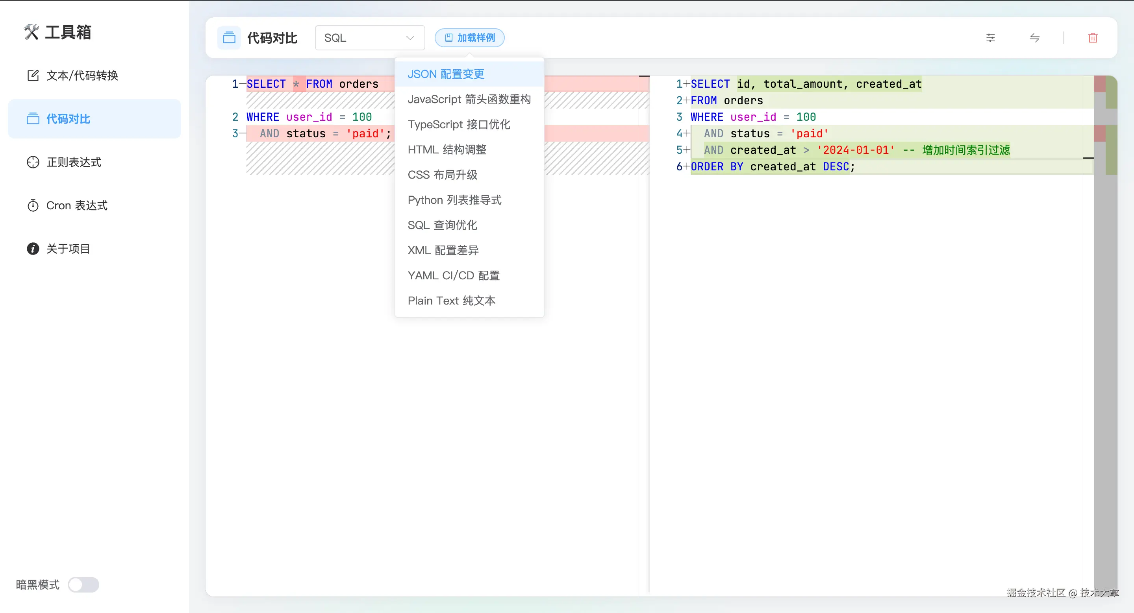Click the 关于项目 info icon

[33, 248]
